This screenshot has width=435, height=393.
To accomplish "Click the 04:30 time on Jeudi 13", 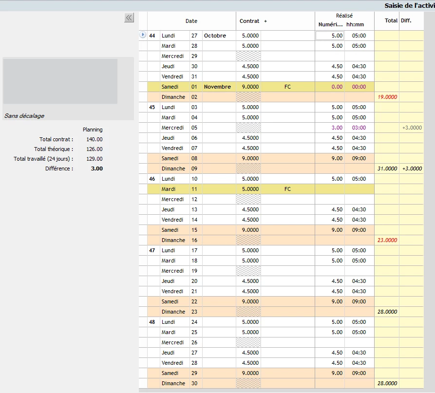I will point(359,209).
